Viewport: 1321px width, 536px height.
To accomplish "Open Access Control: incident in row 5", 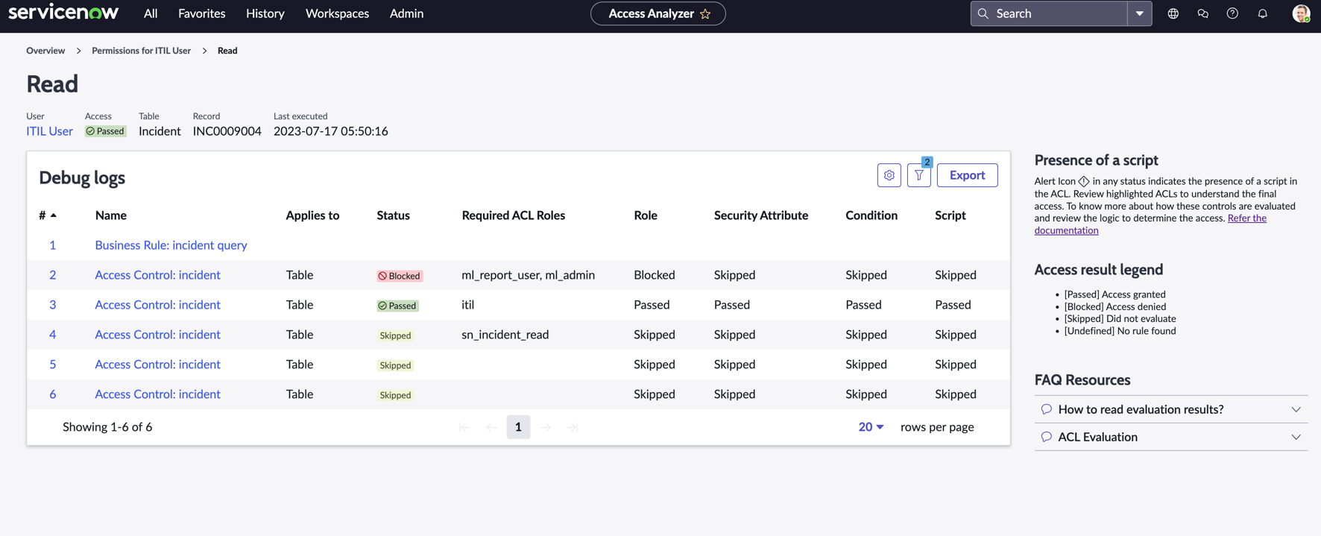I will click(x=157, y=365).
